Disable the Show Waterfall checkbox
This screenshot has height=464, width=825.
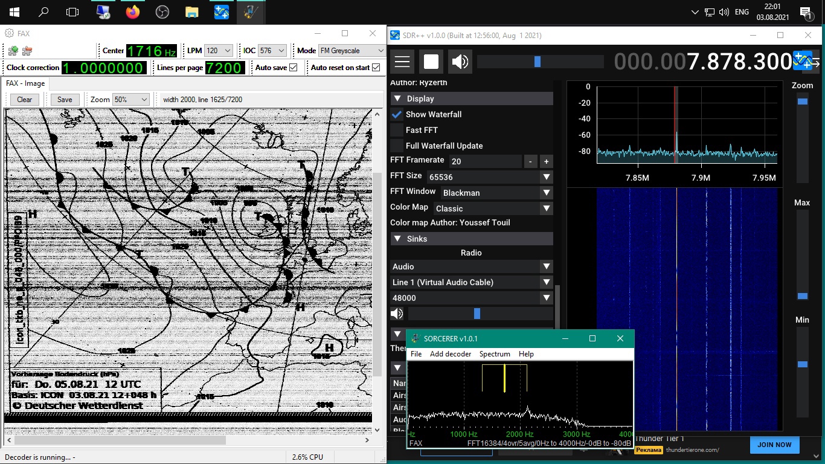tap(397, 114)
